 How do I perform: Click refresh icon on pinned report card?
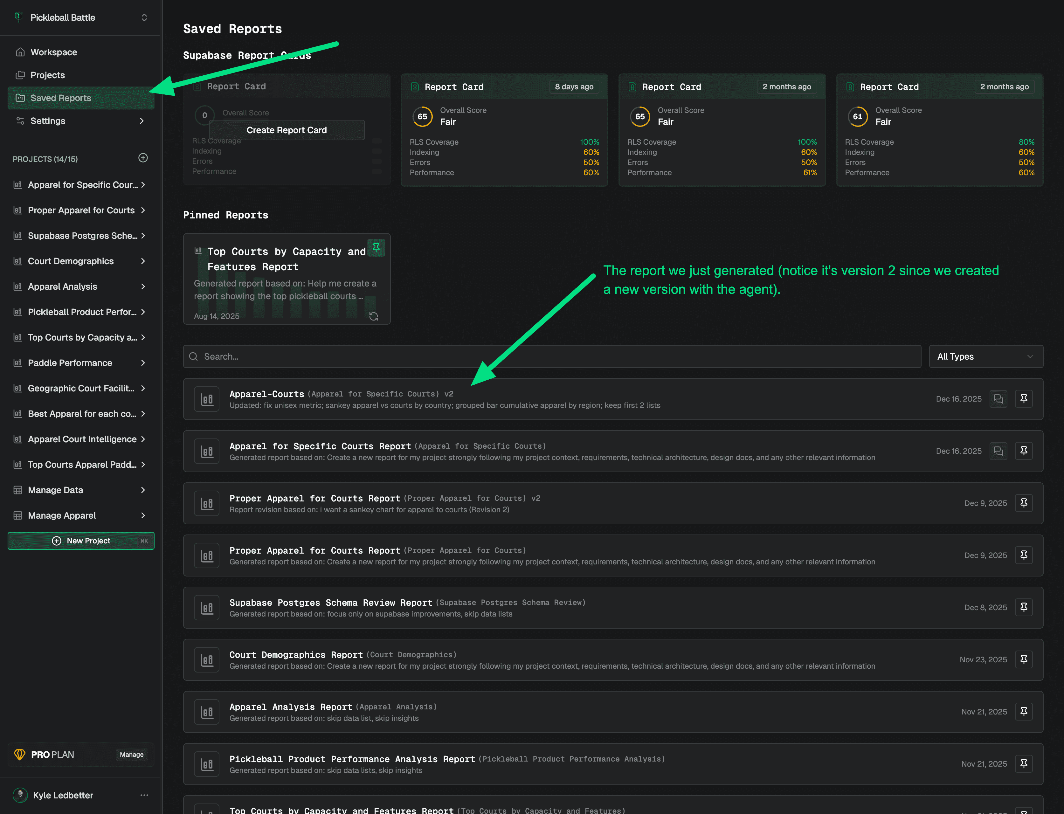tap(374, 316)
